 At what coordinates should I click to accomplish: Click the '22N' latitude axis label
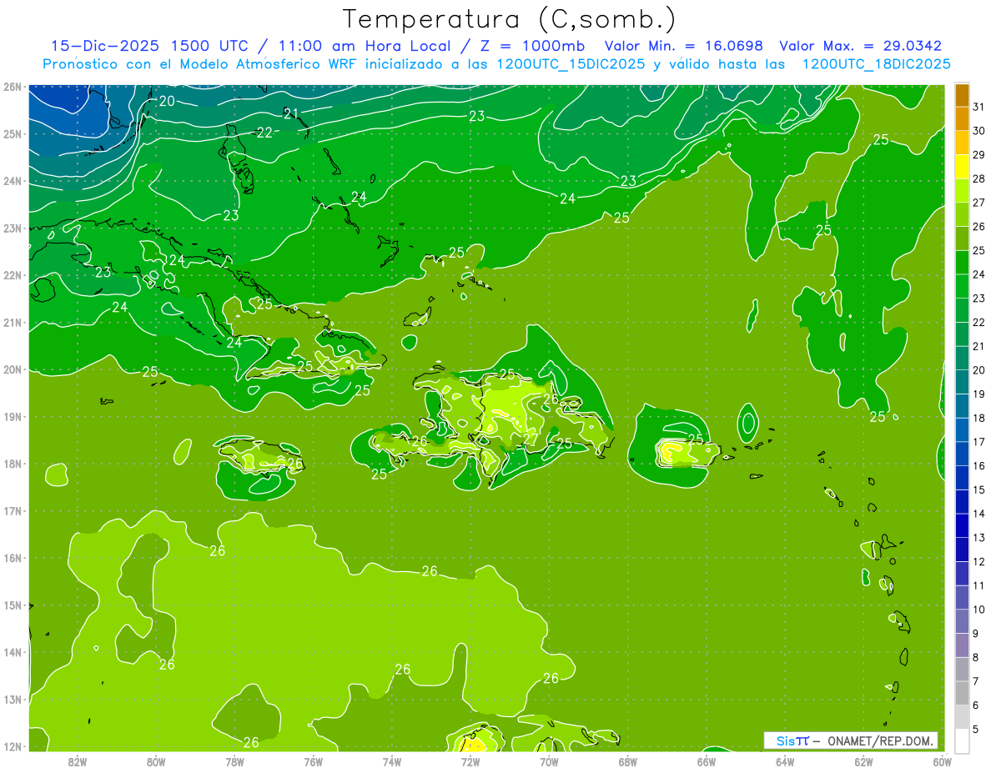13,275
